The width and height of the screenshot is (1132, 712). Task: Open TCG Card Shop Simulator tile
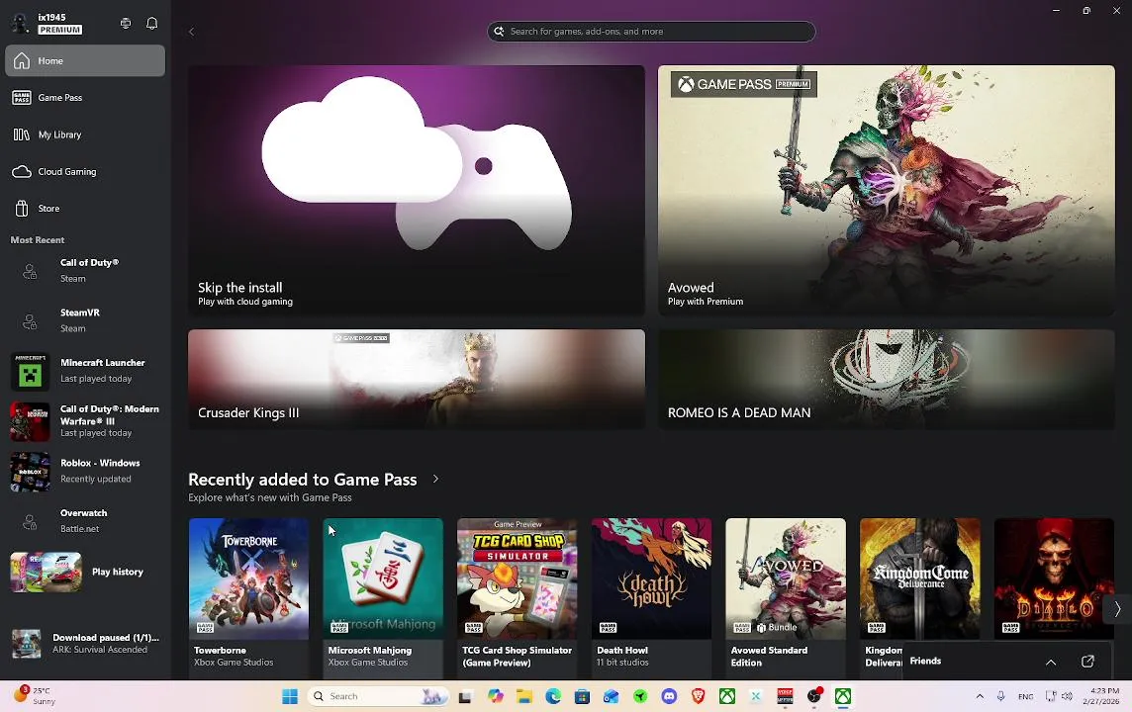[517, 597]
